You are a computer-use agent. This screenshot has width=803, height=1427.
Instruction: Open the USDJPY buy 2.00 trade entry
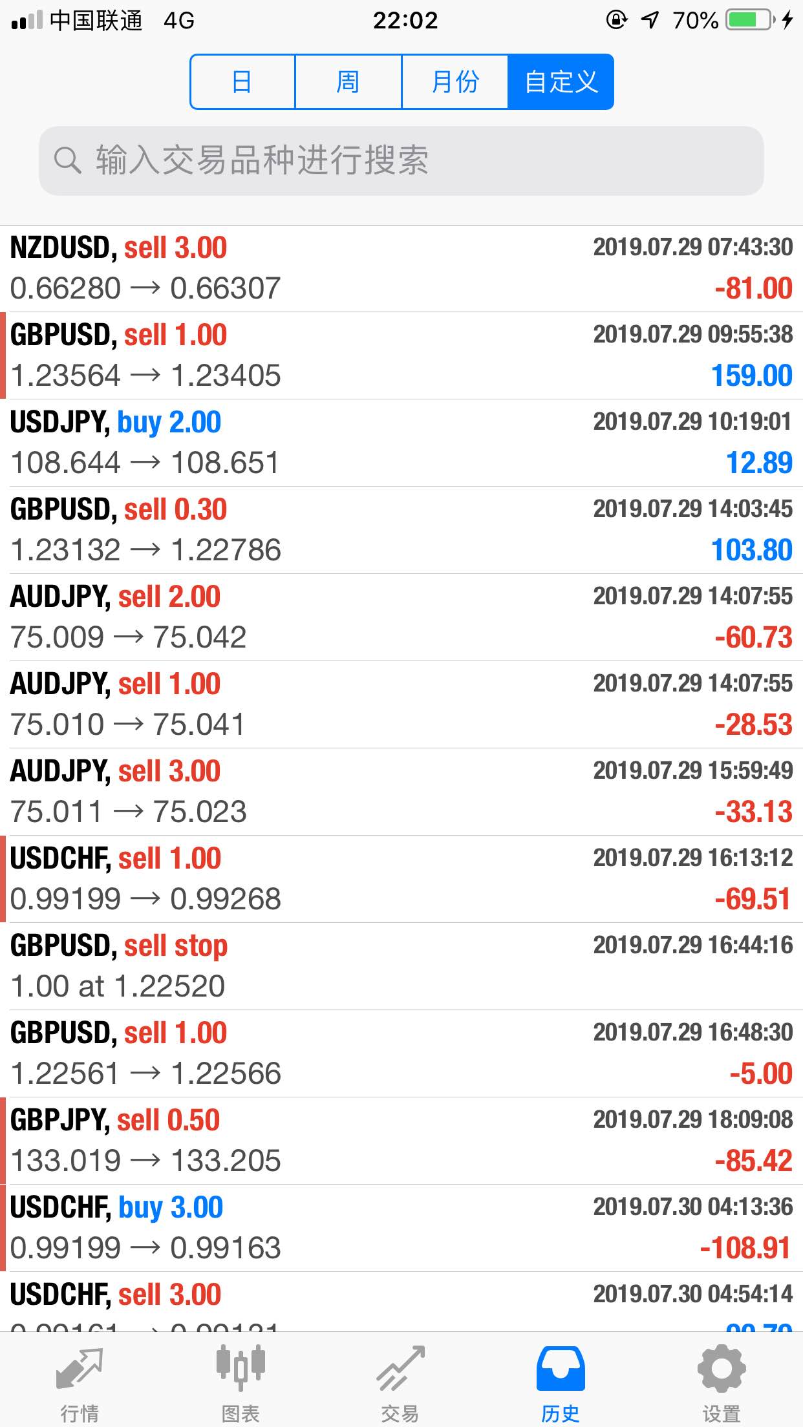(x=401, y=443)
